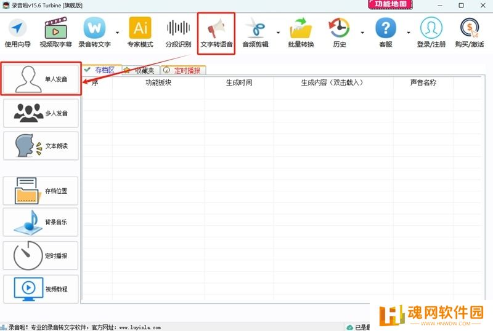Image resolution: width=493 pixels, height=331 pixels.
Task: Switch to the 存档区 tab
Action: click(102, 70)
